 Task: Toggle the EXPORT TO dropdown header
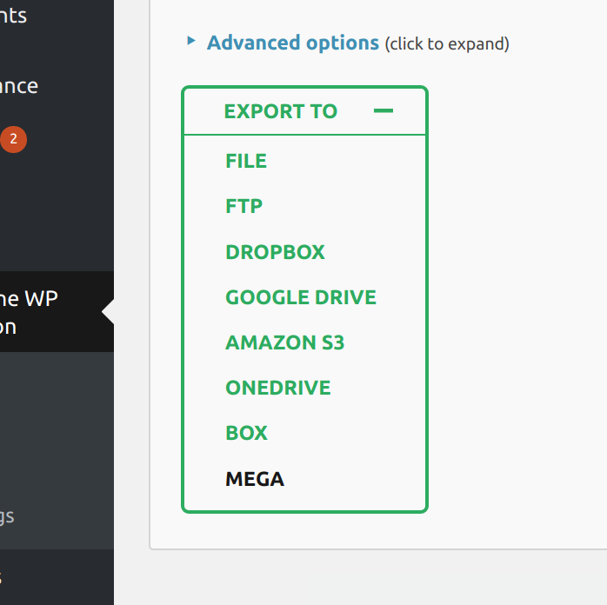280,111
